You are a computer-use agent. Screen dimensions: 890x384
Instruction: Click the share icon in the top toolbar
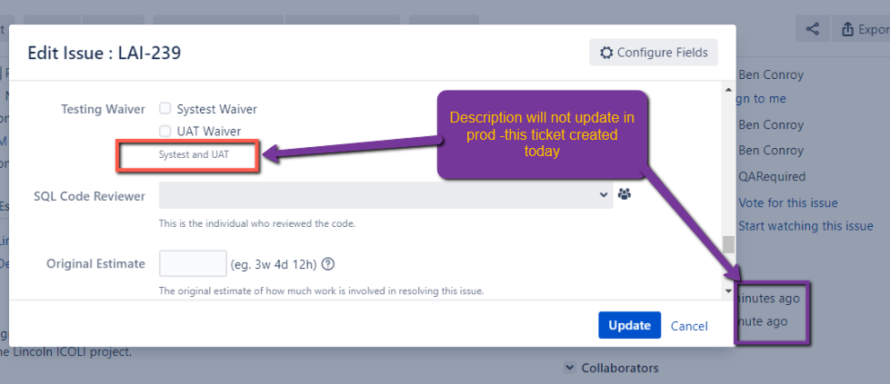point(812,29)
